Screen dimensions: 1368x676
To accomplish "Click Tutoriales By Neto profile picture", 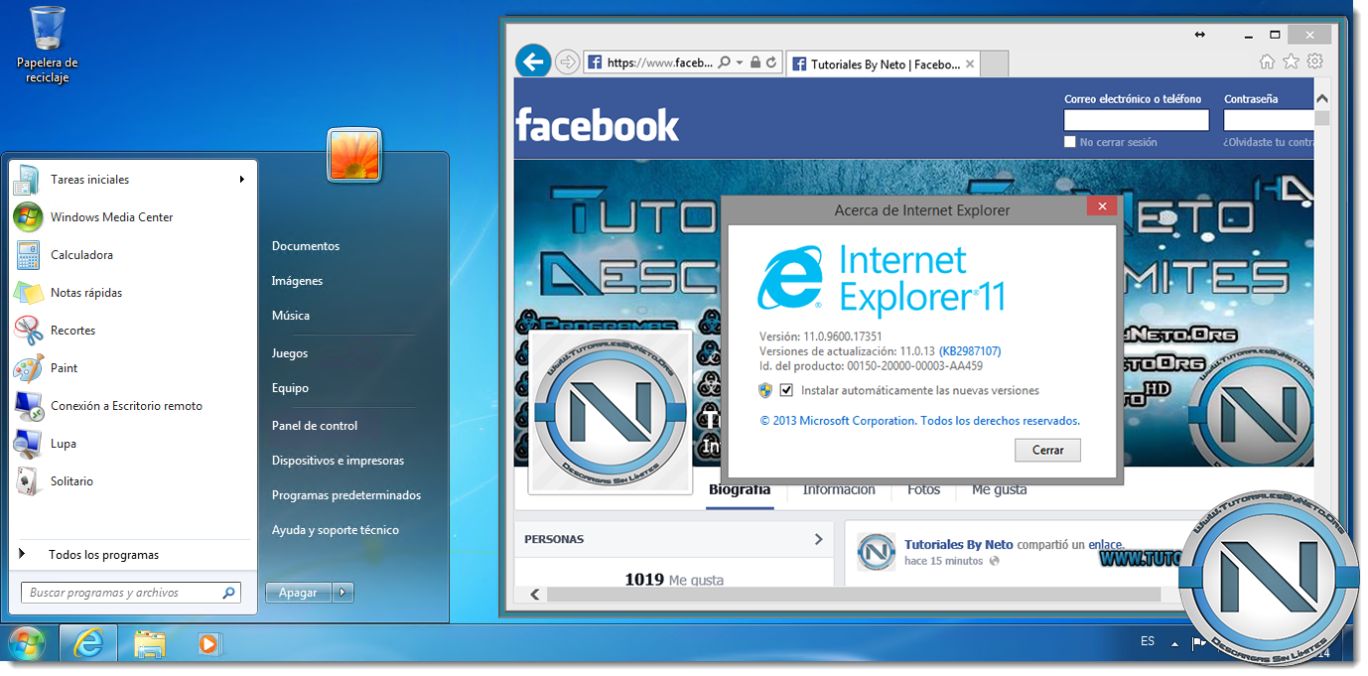I will (x=610, y=411).
